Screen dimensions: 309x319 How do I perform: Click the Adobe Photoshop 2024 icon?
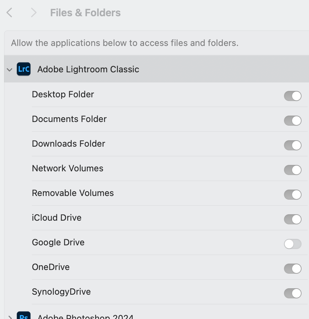(24, 316)
